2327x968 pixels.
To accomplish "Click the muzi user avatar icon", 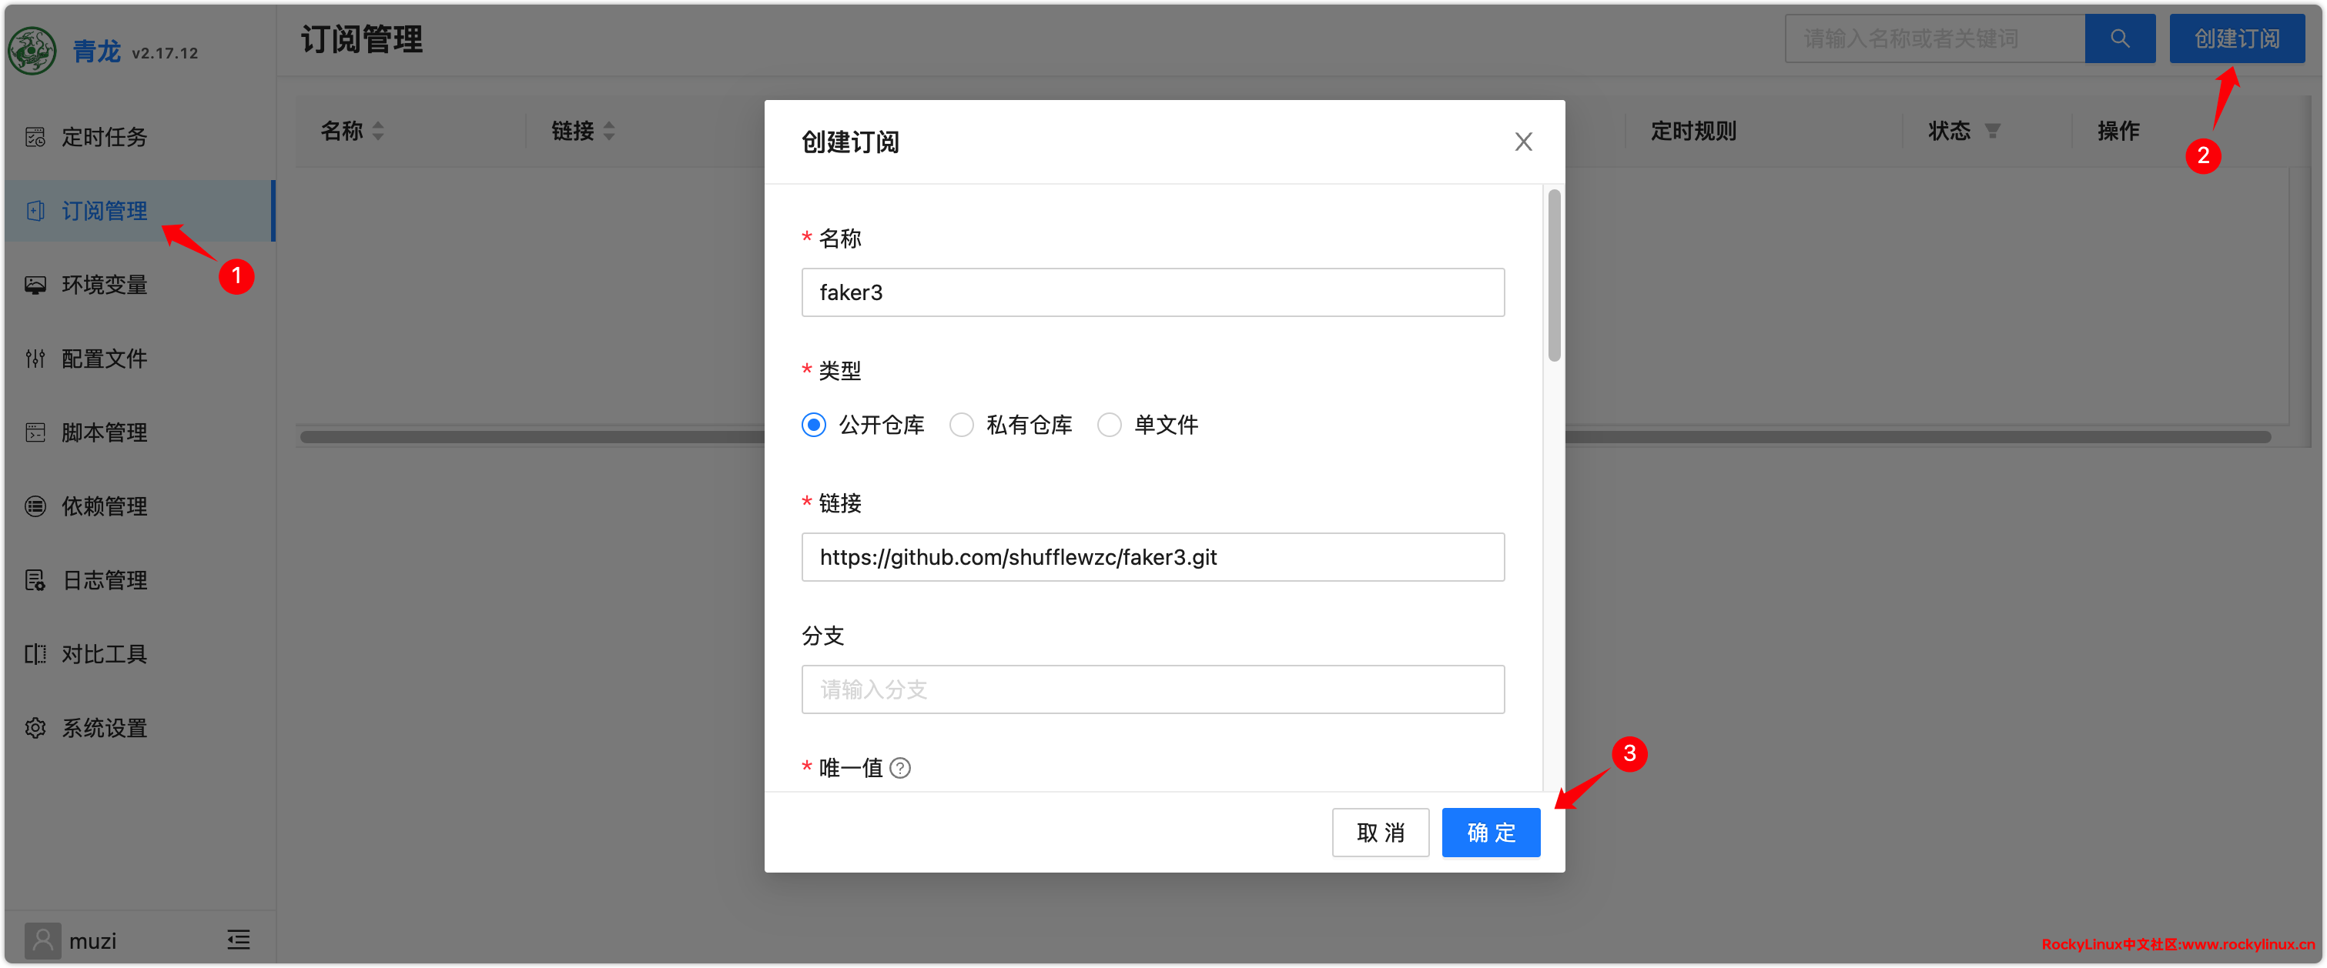I will coord(42,940).
